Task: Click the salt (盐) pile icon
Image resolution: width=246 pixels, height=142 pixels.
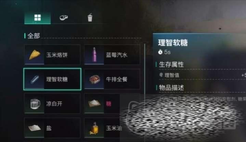Action: click(35, 128)
